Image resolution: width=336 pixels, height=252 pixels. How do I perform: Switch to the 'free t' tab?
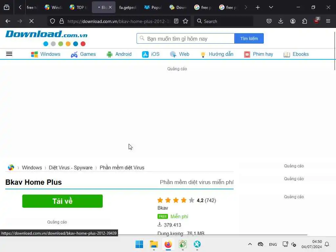tap(31, 8)
